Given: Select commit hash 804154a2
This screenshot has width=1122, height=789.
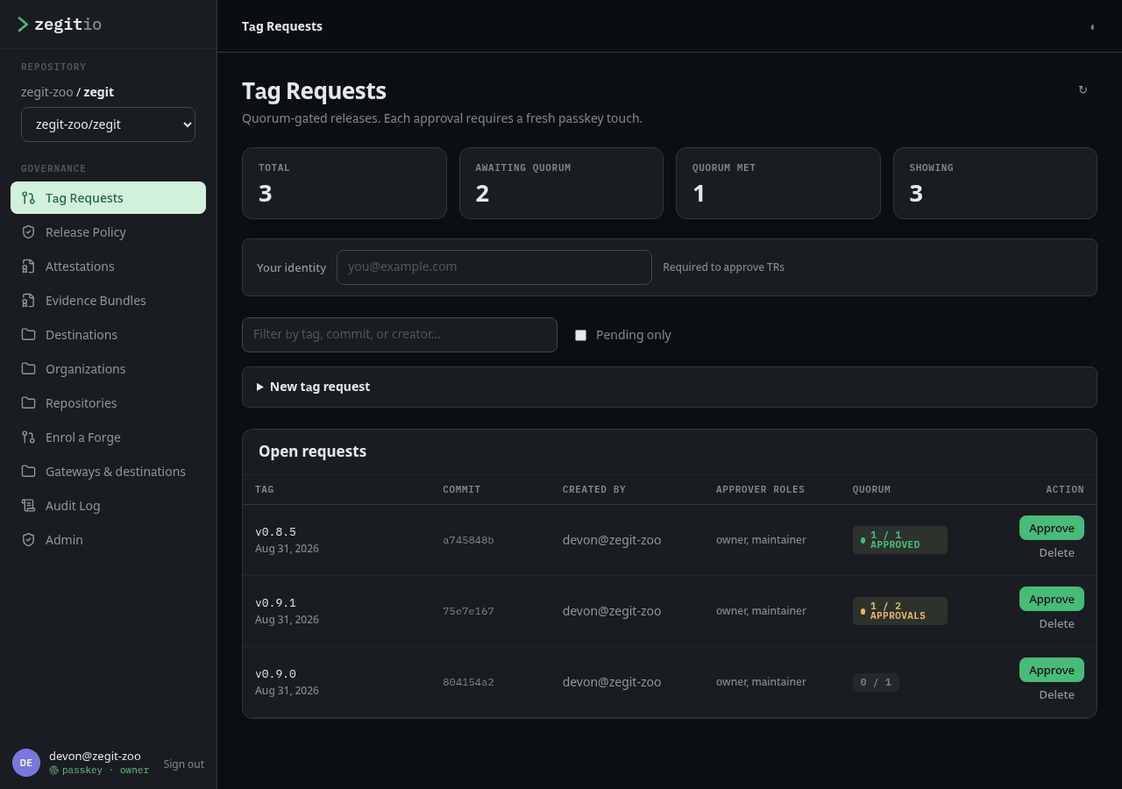Looking at the screenshot, I should (x=468, y=682).
